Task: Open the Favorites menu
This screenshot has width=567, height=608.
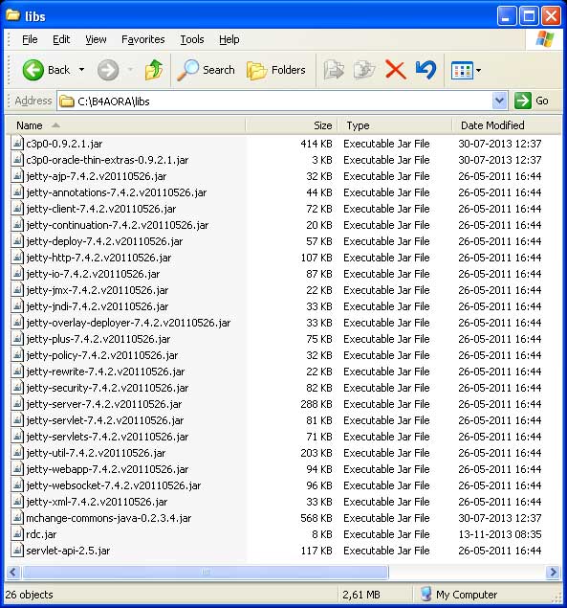Action: click(x=142, y=39)
